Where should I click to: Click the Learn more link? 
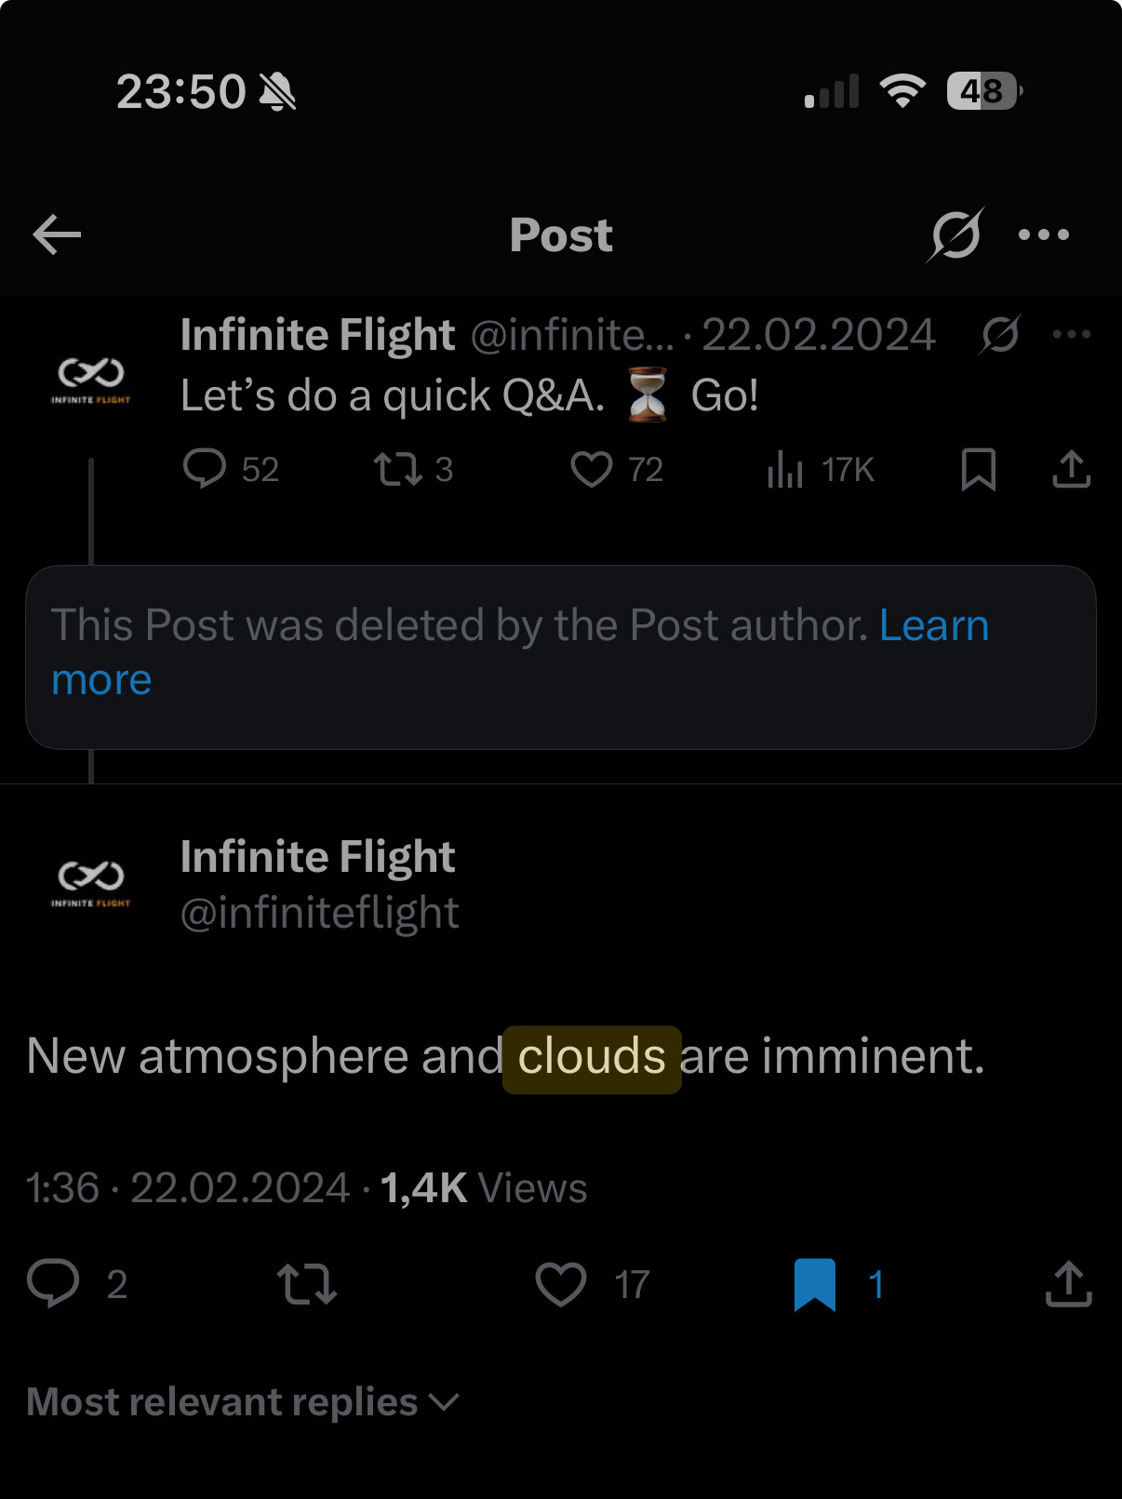pyautogui.click(x=933, y=625)
